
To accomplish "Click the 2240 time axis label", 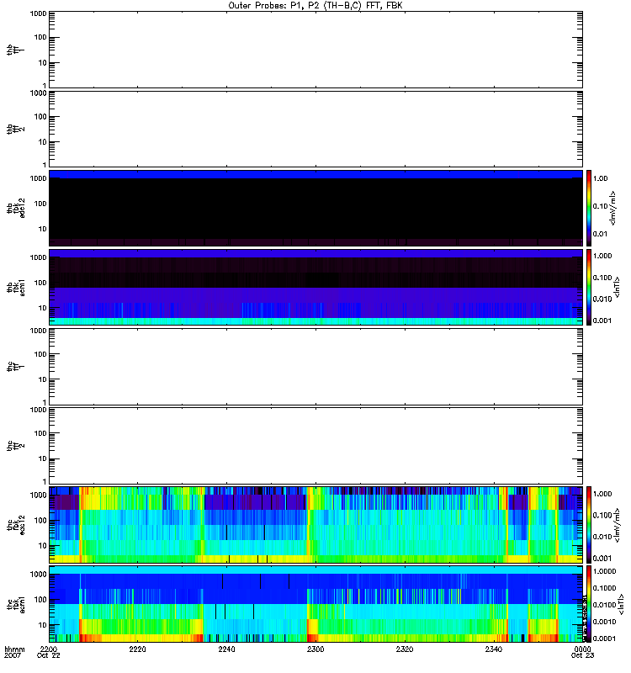I will 226,650.
